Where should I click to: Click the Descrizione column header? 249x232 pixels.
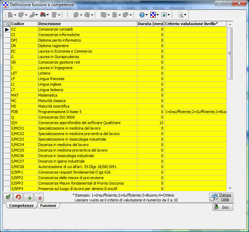pyautogui.click(x=87, y=24)
